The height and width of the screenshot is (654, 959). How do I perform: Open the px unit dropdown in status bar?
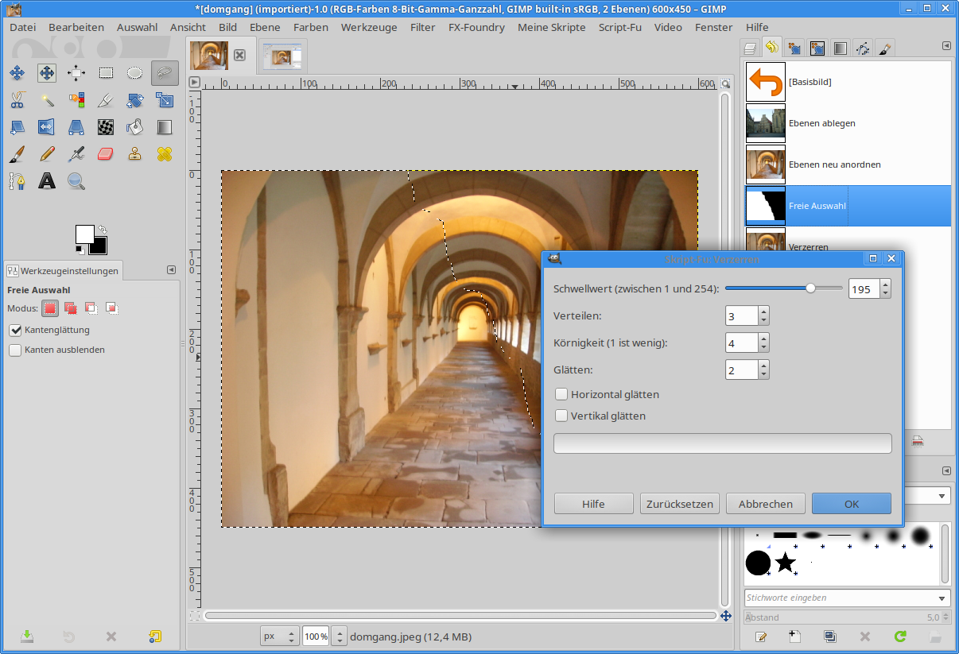pos(279,637)
